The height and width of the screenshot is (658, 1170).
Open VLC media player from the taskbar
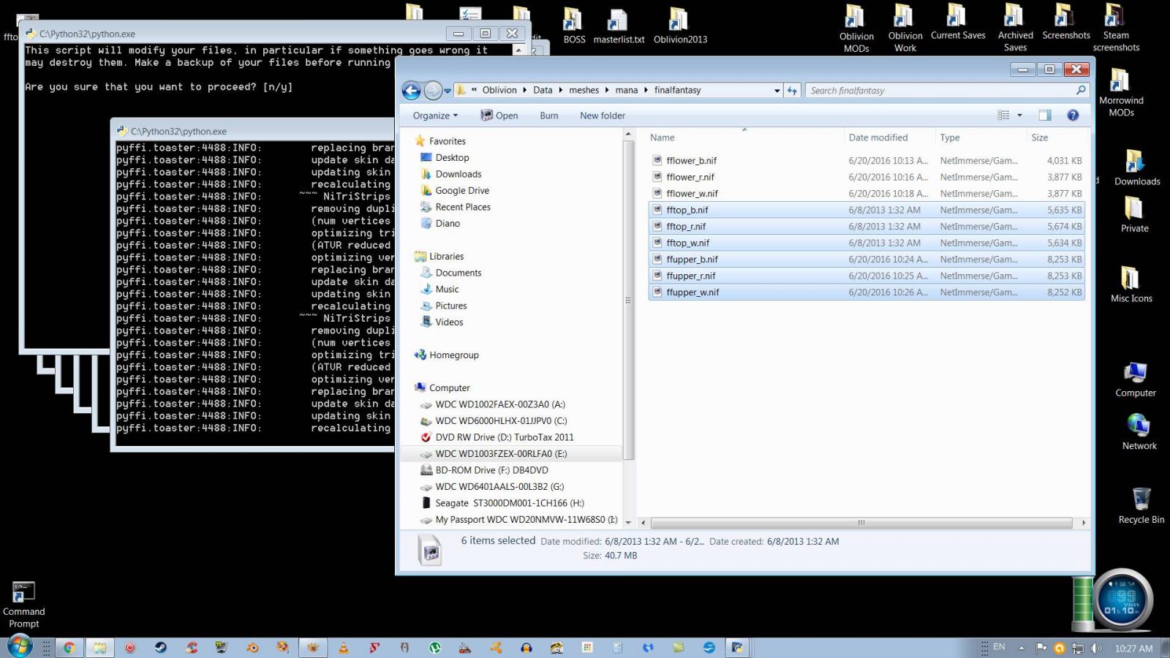344,647
